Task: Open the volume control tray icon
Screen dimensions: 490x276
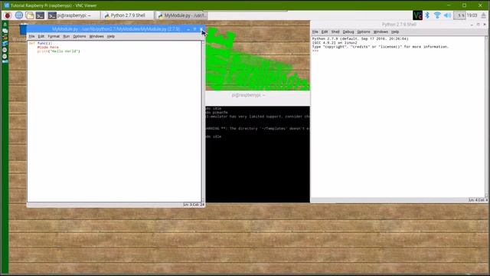Action: [447, 15]
